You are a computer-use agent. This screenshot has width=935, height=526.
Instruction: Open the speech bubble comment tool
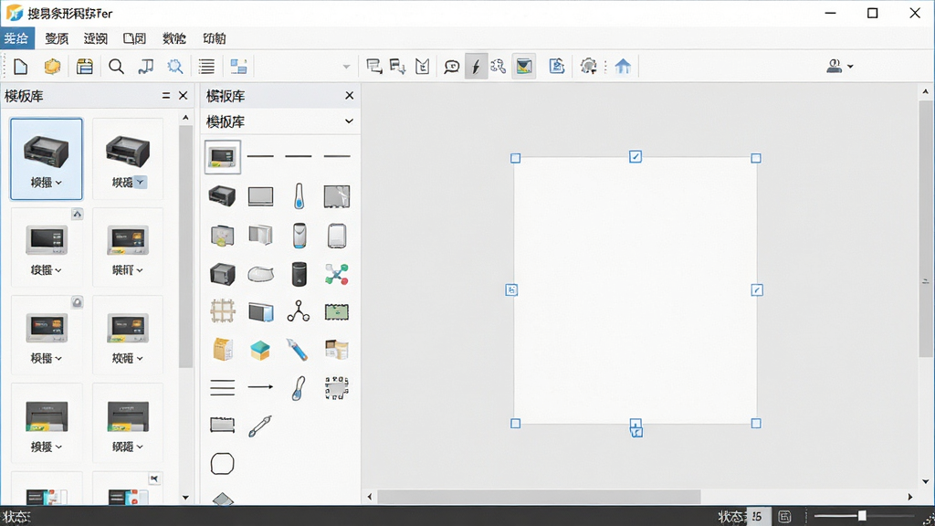451,66
